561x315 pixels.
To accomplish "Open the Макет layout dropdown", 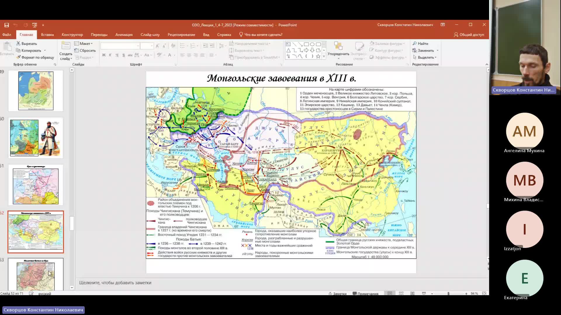I will [84, 43].
